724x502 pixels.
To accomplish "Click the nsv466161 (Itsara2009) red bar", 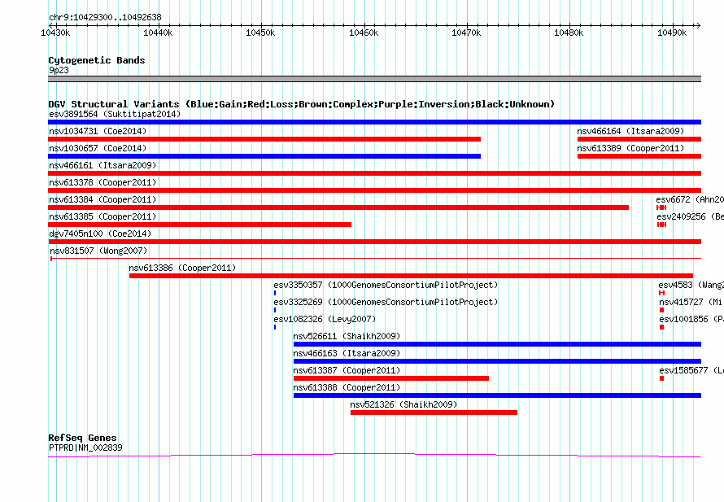I will [x=374, y=173].
